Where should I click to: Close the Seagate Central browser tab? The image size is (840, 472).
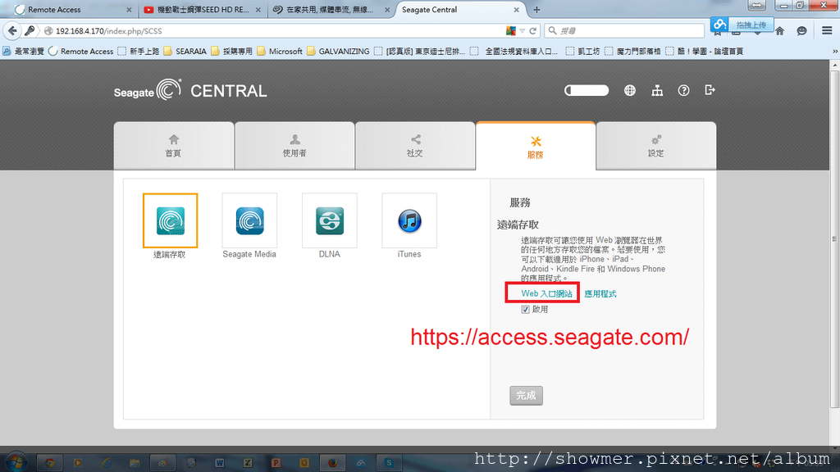click(x=516, y=10)
